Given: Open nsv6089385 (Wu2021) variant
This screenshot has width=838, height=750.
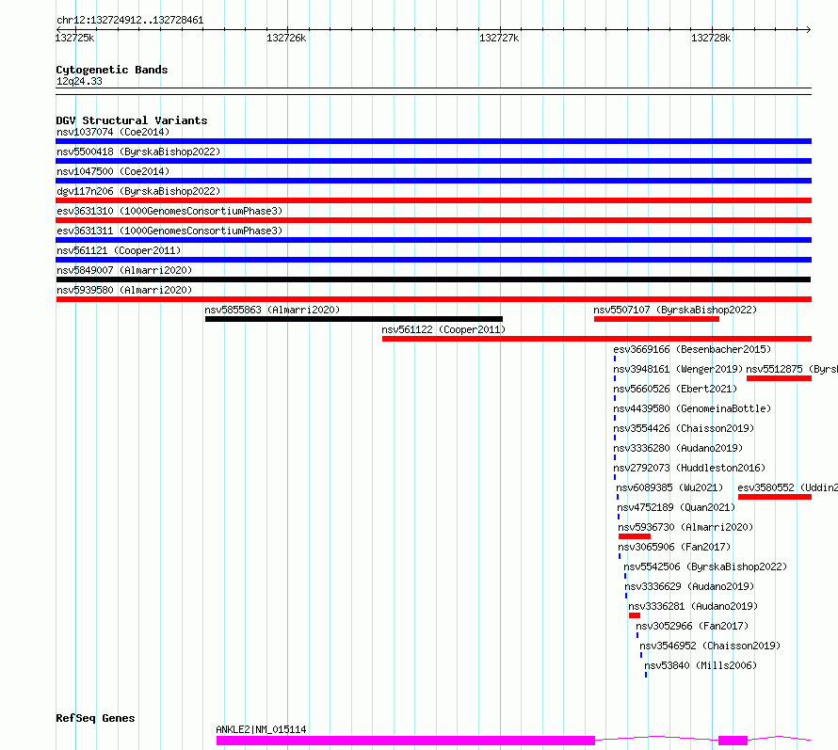Looking at the screenshot, I should [x=669, y=487].
